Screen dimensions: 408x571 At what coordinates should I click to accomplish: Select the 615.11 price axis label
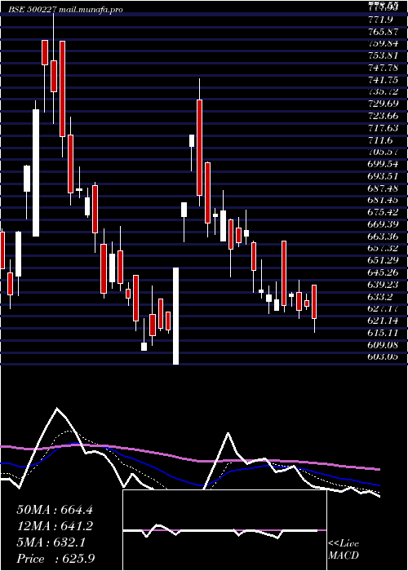point(384,333)
